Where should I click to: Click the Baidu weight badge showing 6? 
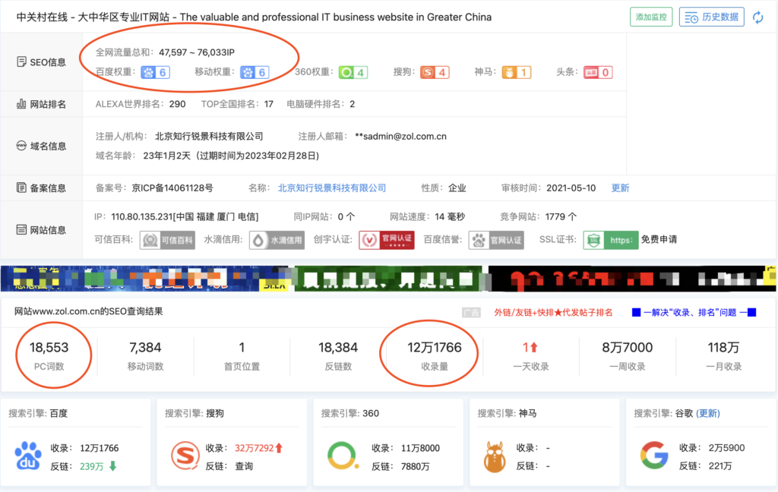tap(155, 72)
